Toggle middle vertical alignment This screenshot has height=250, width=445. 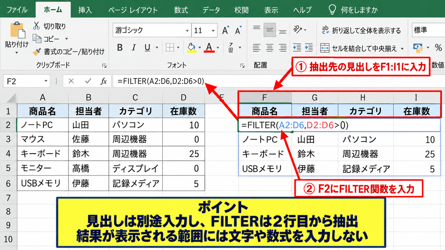coord(270,30)
